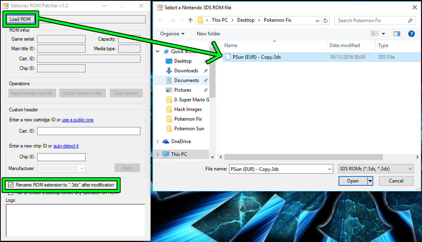Open the Hack Images folder in sidebar
Image resolution: width=422 pixels, height=242 pixels.
click(x=188, y=109)
